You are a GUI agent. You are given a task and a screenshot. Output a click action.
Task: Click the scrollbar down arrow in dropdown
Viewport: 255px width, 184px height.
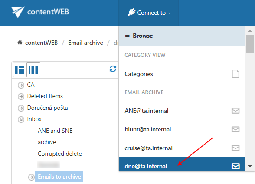[x=250, y=166]
